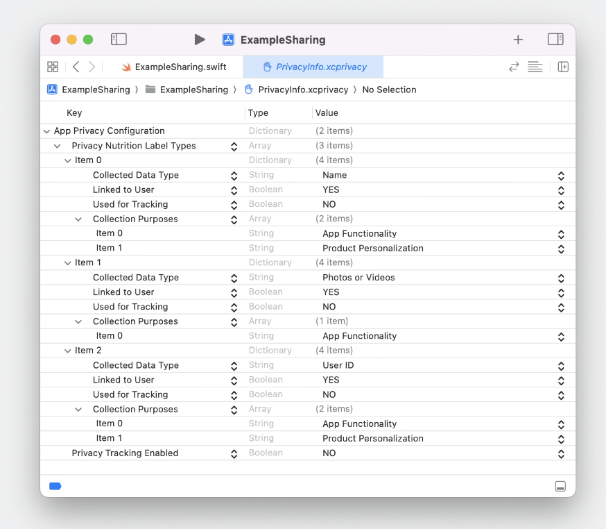606x529 pixels.
Task: Open the editor options lines icon
Action: (x=535, y=67)
